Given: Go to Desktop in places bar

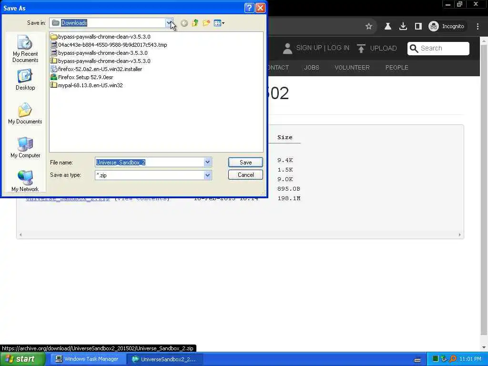Looking at the screenshot, I should [25, 80].
